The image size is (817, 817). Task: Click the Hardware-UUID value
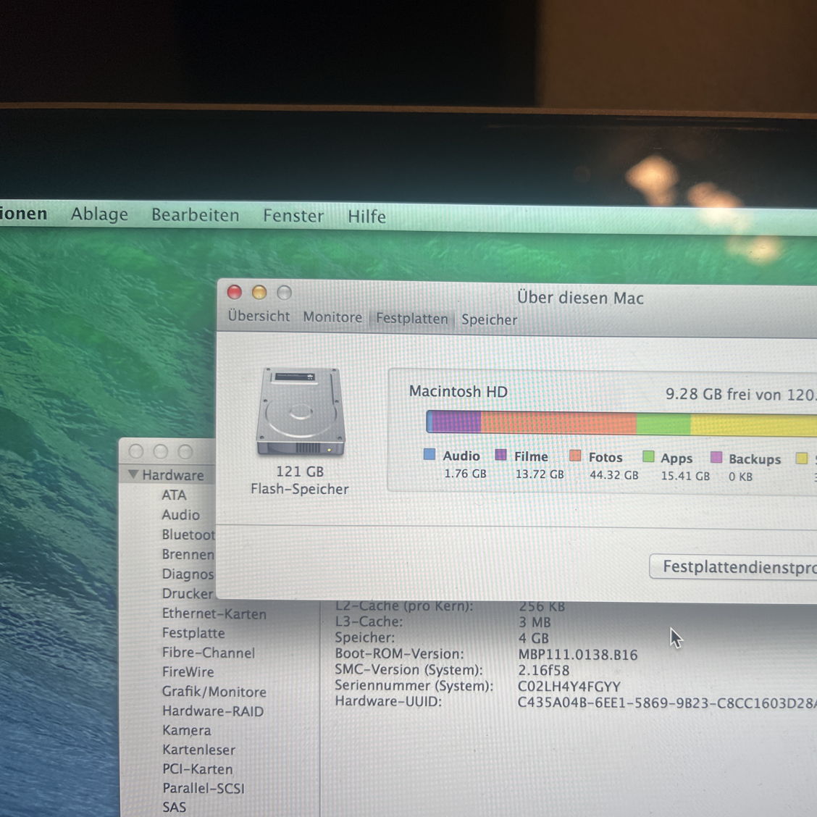(x=667, y=703)
